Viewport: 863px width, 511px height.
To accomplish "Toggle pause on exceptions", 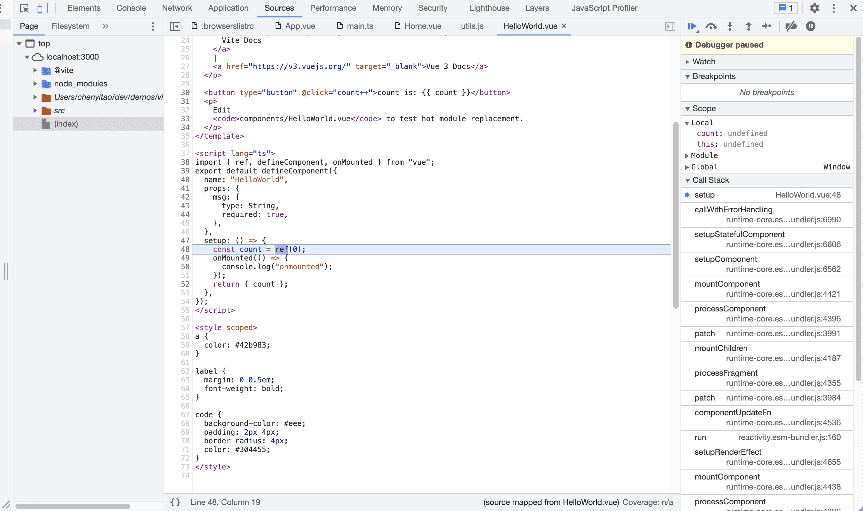I will click(811, 26).
